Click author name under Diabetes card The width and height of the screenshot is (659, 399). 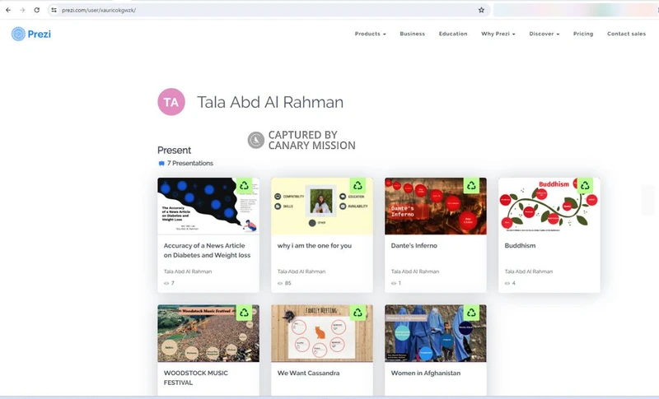tap(188, 271)
